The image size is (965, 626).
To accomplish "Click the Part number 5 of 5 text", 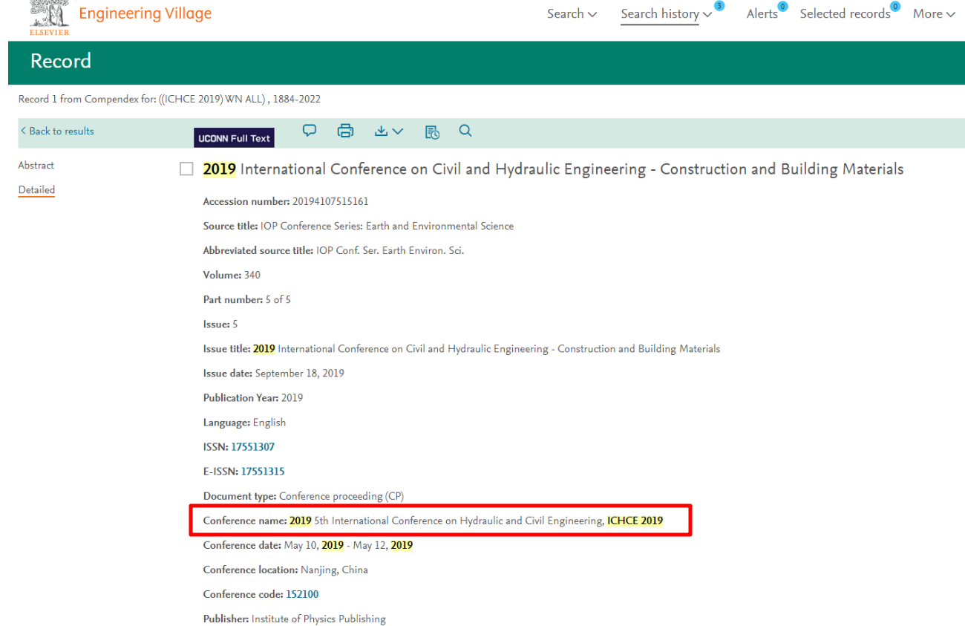I will [x=247, y=299].
